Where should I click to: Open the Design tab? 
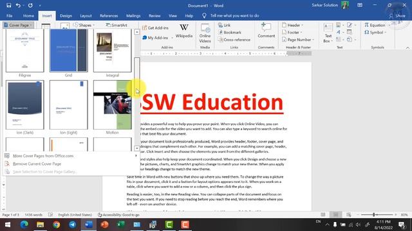(66, 15)
